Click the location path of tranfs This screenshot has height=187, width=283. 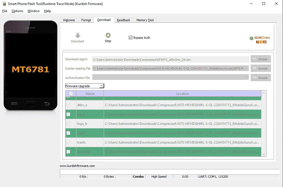(182, 142)
